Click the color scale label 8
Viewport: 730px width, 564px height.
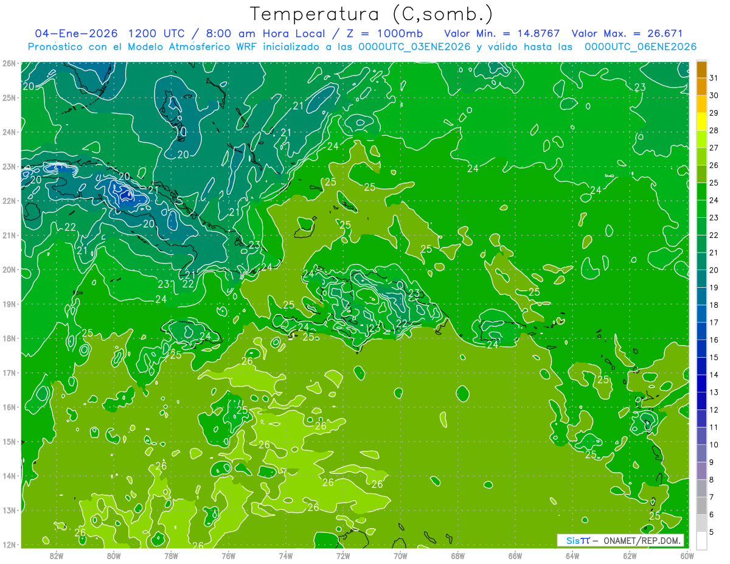point(712,479)
